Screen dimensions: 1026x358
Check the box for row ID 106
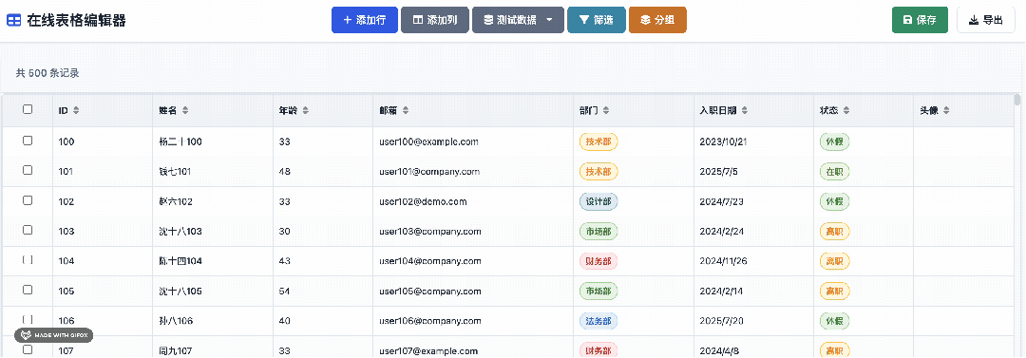click(x=28, y=319)
